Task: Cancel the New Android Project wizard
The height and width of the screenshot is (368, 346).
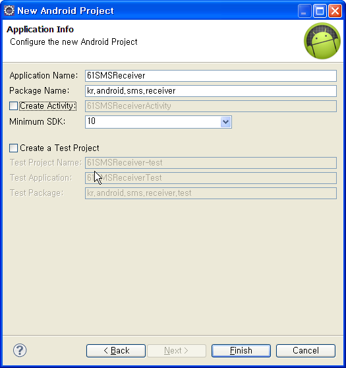Action: coord(306,351)
